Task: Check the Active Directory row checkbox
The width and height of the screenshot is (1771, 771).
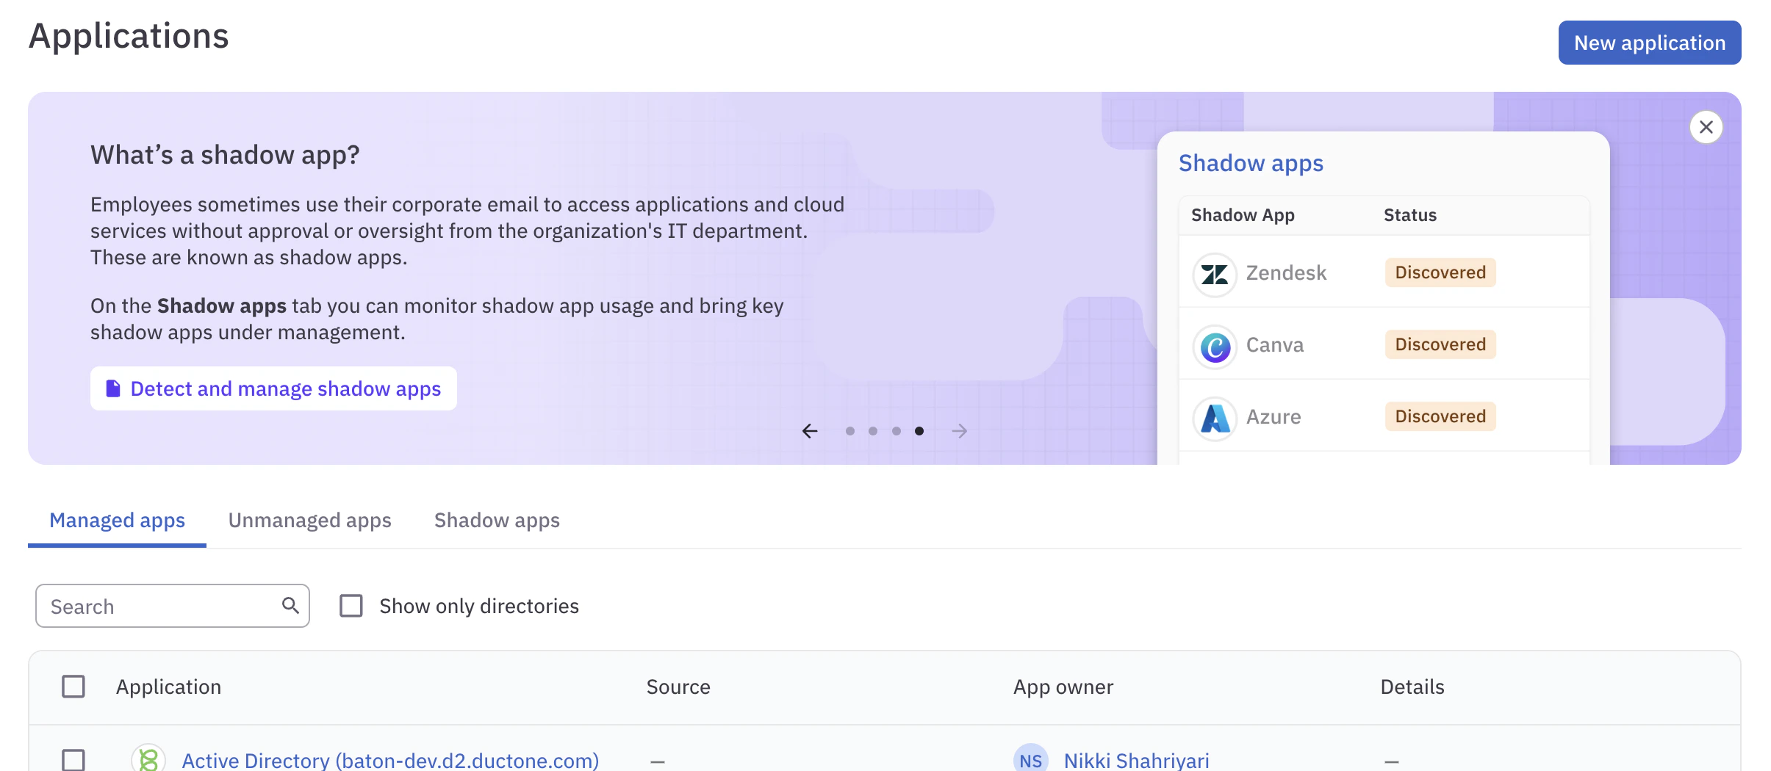Action: (72, 761)
